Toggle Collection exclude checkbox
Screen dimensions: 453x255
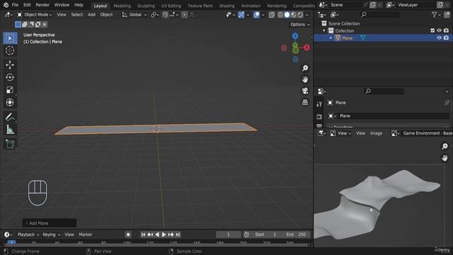(432, 30)
